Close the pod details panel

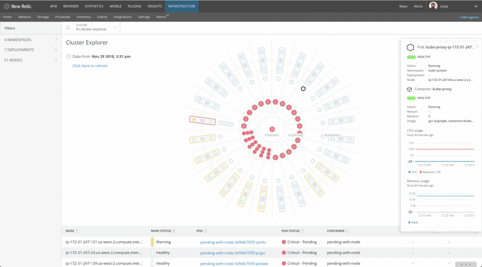(477, 46)
